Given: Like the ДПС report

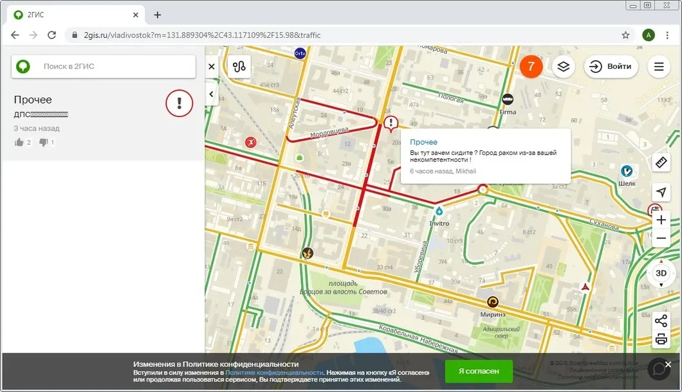Looking at the screenshot, I should point(19,143).
